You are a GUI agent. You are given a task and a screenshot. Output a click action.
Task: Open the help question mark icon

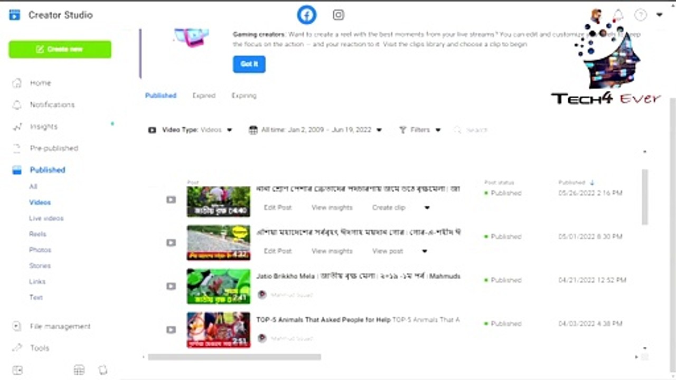click(x=640, y=15)
